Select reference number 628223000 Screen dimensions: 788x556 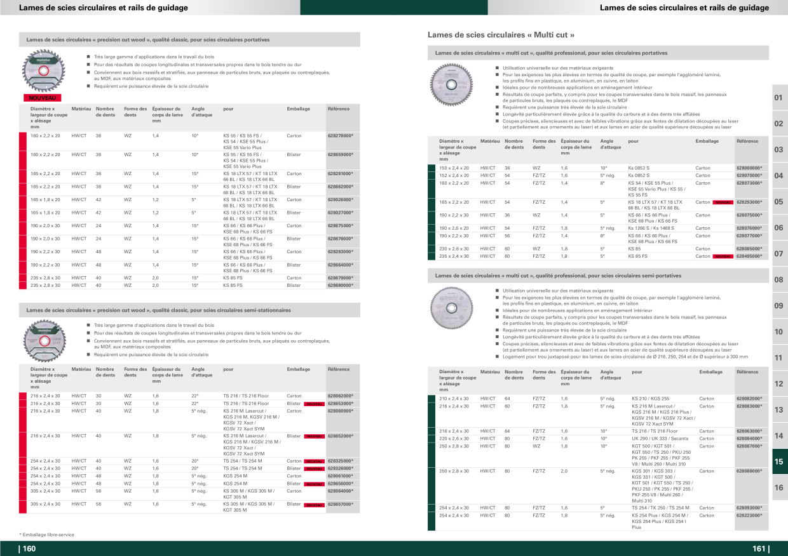tap(749, 515)
